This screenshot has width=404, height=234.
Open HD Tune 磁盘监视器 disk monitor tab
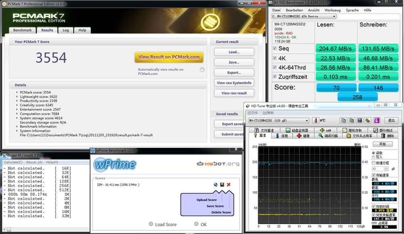pyautogui.click(x=297, y=131)
